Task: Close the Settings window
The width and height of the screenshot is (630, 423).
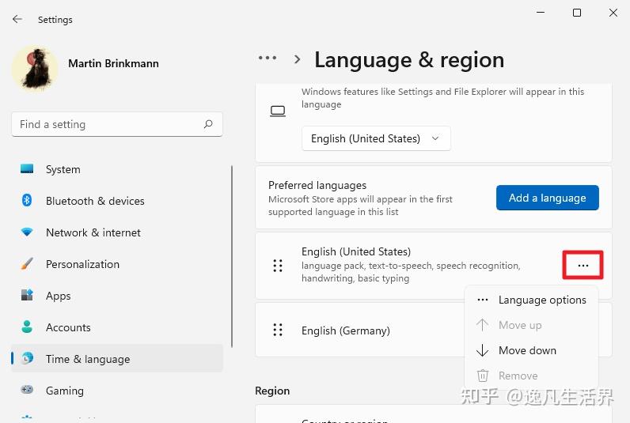Action: (x=613, y=13)
